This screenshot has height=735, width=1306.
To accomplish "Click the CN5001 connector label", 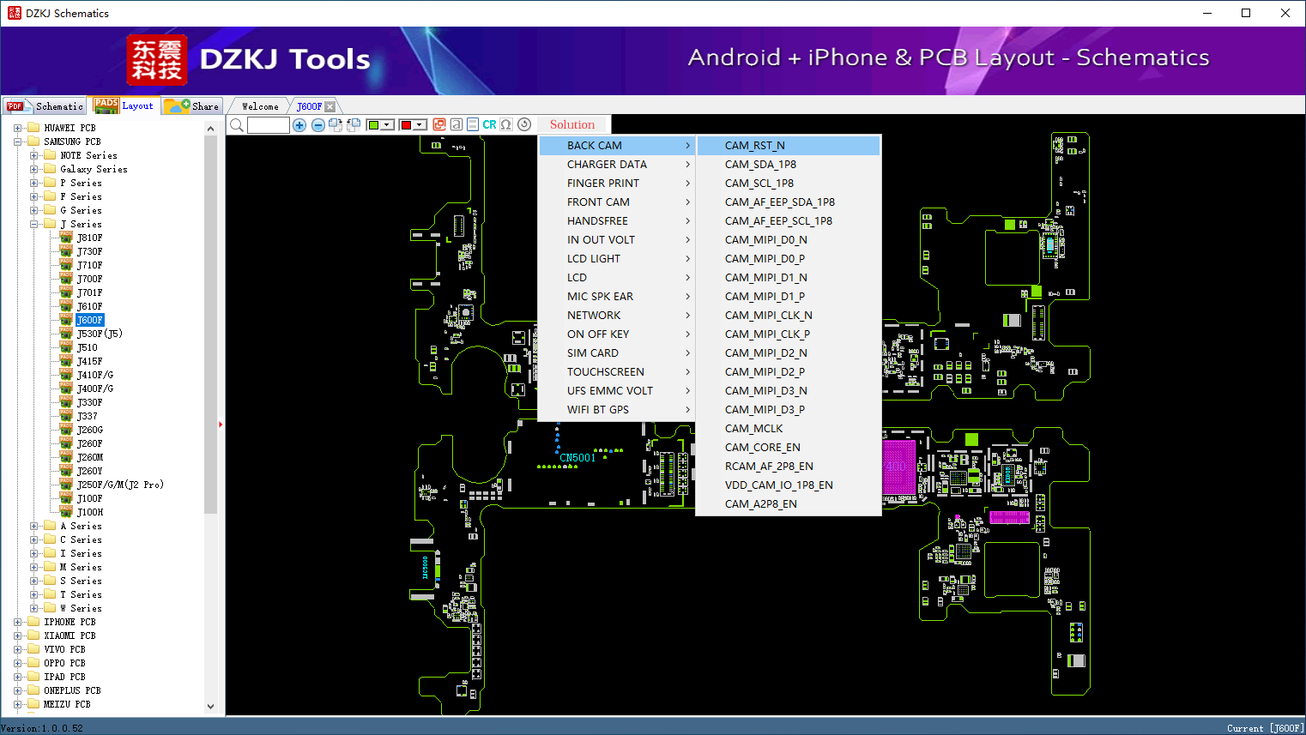I will click(x=577, y=458).
